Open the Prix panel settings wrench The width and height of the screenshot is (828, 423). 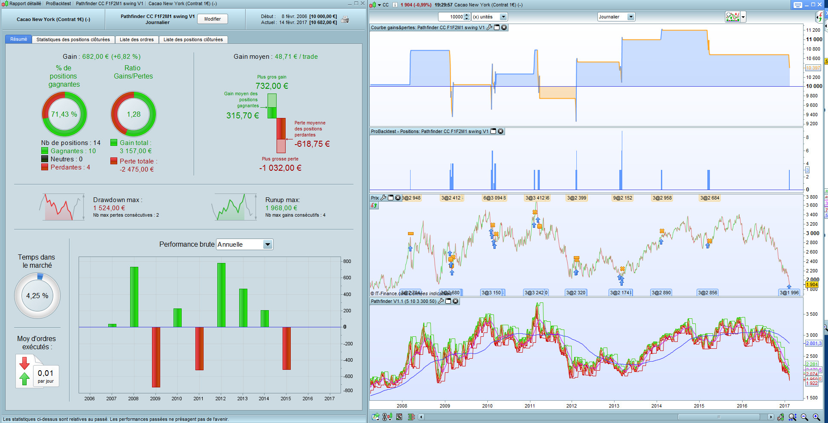coord(384,198)
